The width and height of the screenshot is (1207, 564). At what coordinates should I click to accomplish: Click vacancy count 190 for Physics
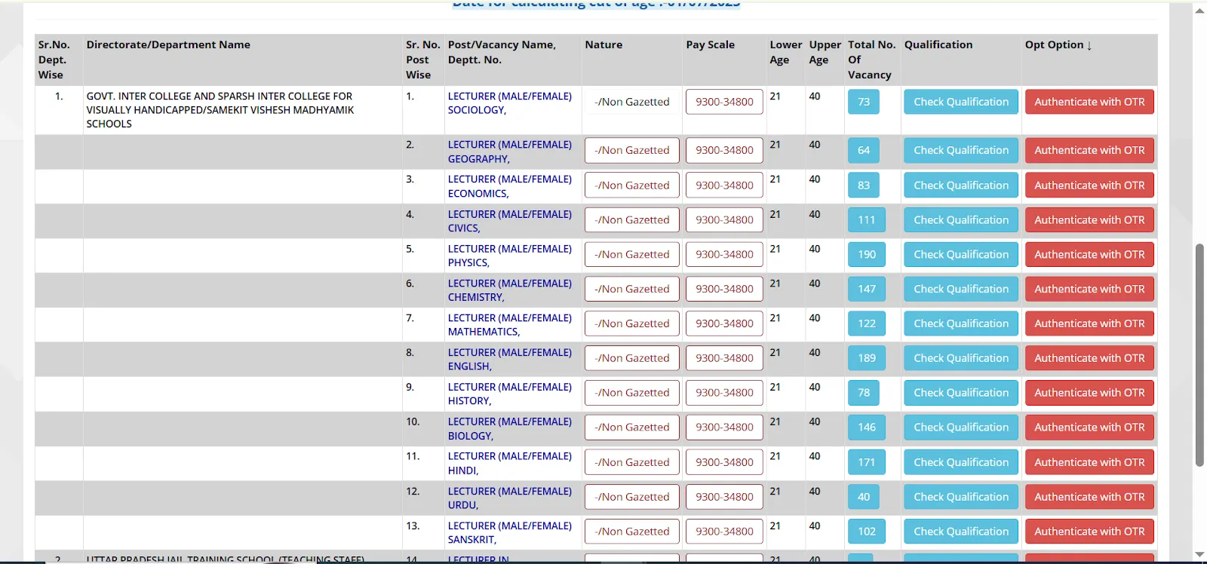point(866,255)
